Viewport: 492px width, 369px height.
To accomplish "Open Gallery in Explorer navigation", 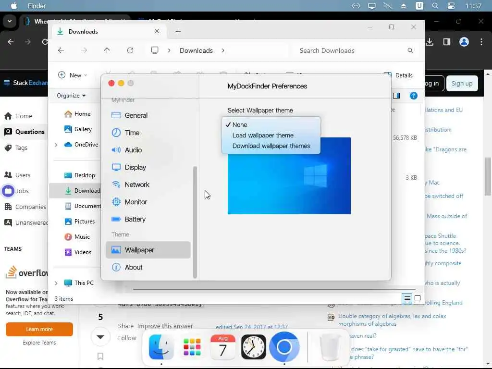I will click(x=78, y=129).
